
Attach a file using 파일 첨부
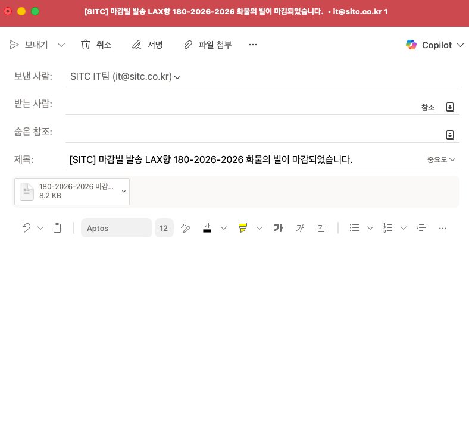point(208,45)
